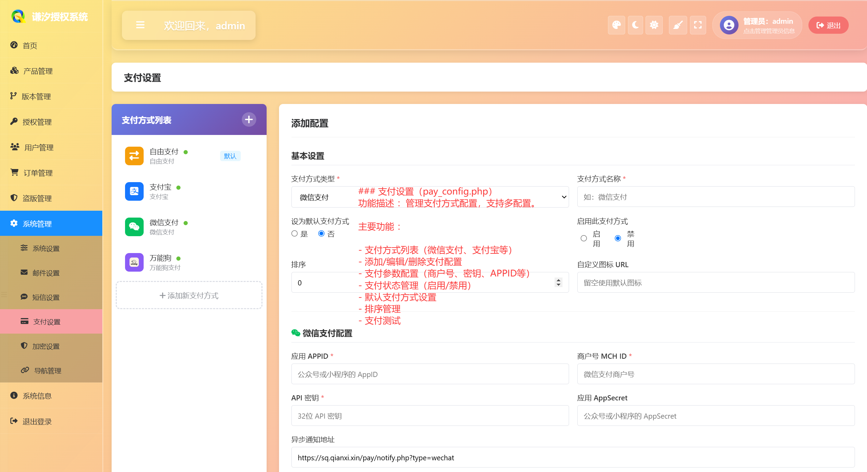The width and height of the screenshot is (867, 472).
Task: Toggle the hamburger sidebar menu icon
Action: tap(140, 25)
